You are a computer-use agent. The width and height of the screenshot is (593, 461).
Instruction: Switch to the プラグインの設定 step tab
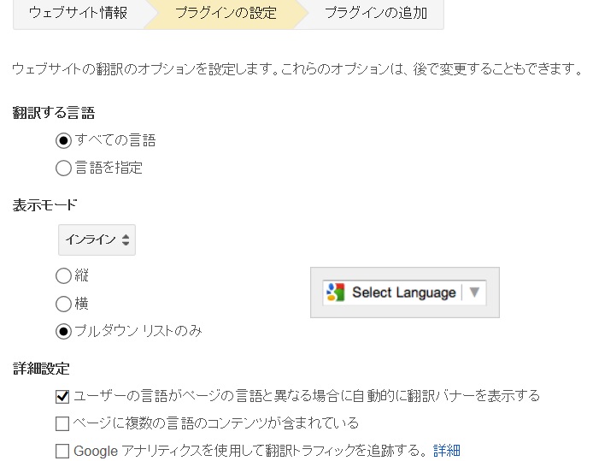(226, 13)
